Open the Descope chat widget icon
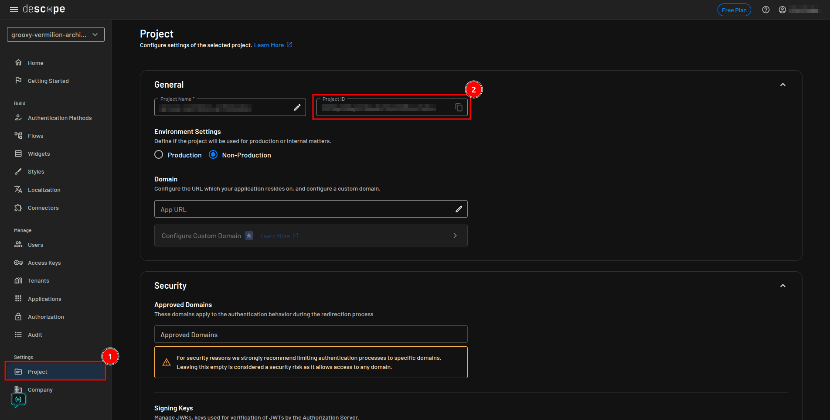Screen dimensions: 830x420 [x=18, y=400]
